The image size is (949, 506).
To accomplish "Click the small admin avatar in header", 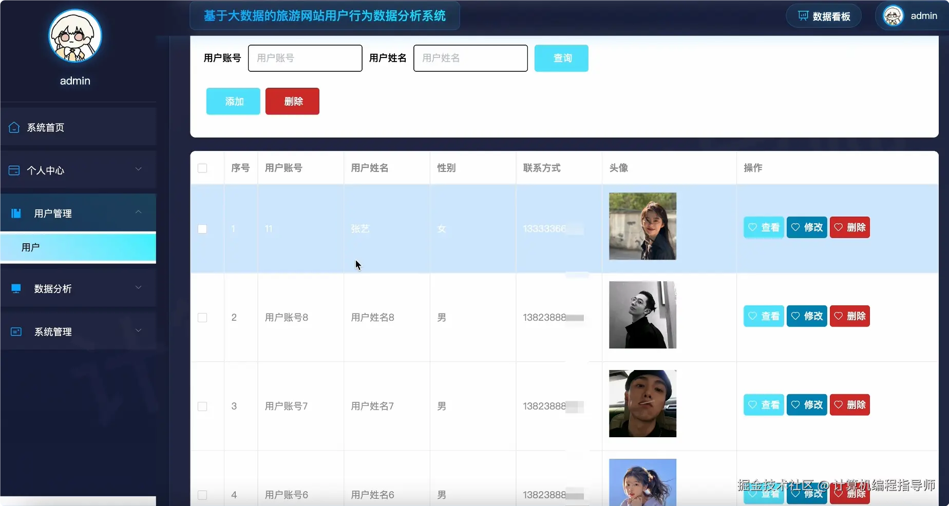I will 893,16.
